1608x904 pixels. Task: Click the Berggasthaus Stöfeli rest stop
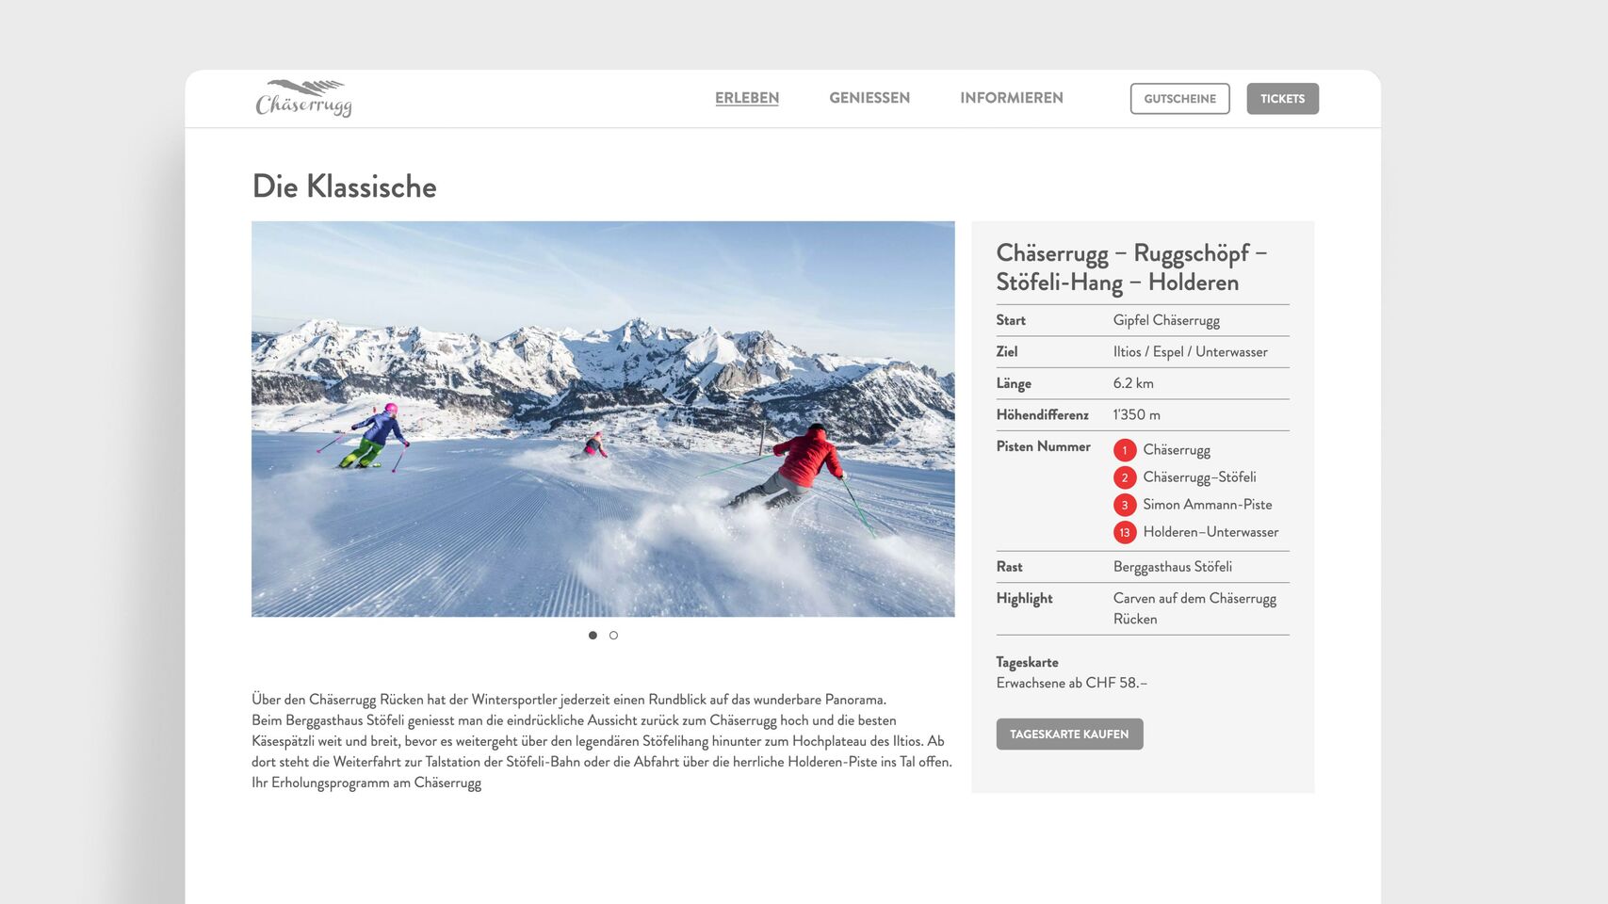point(1173,567)
